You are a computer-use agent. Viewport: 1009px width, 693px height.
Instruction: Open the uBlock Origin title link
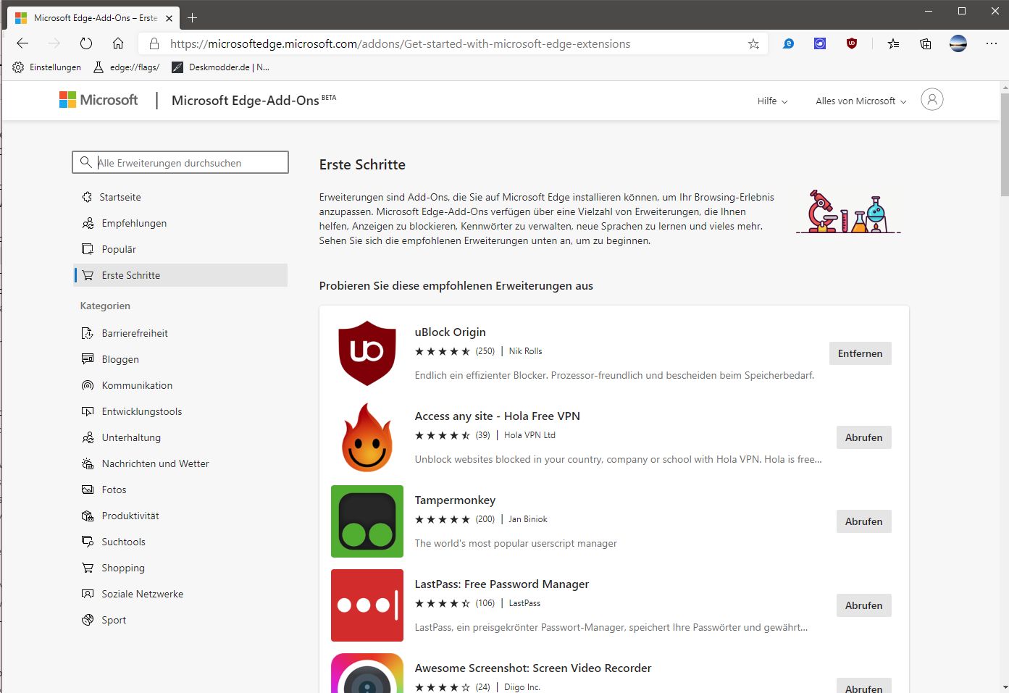[450, 332]
